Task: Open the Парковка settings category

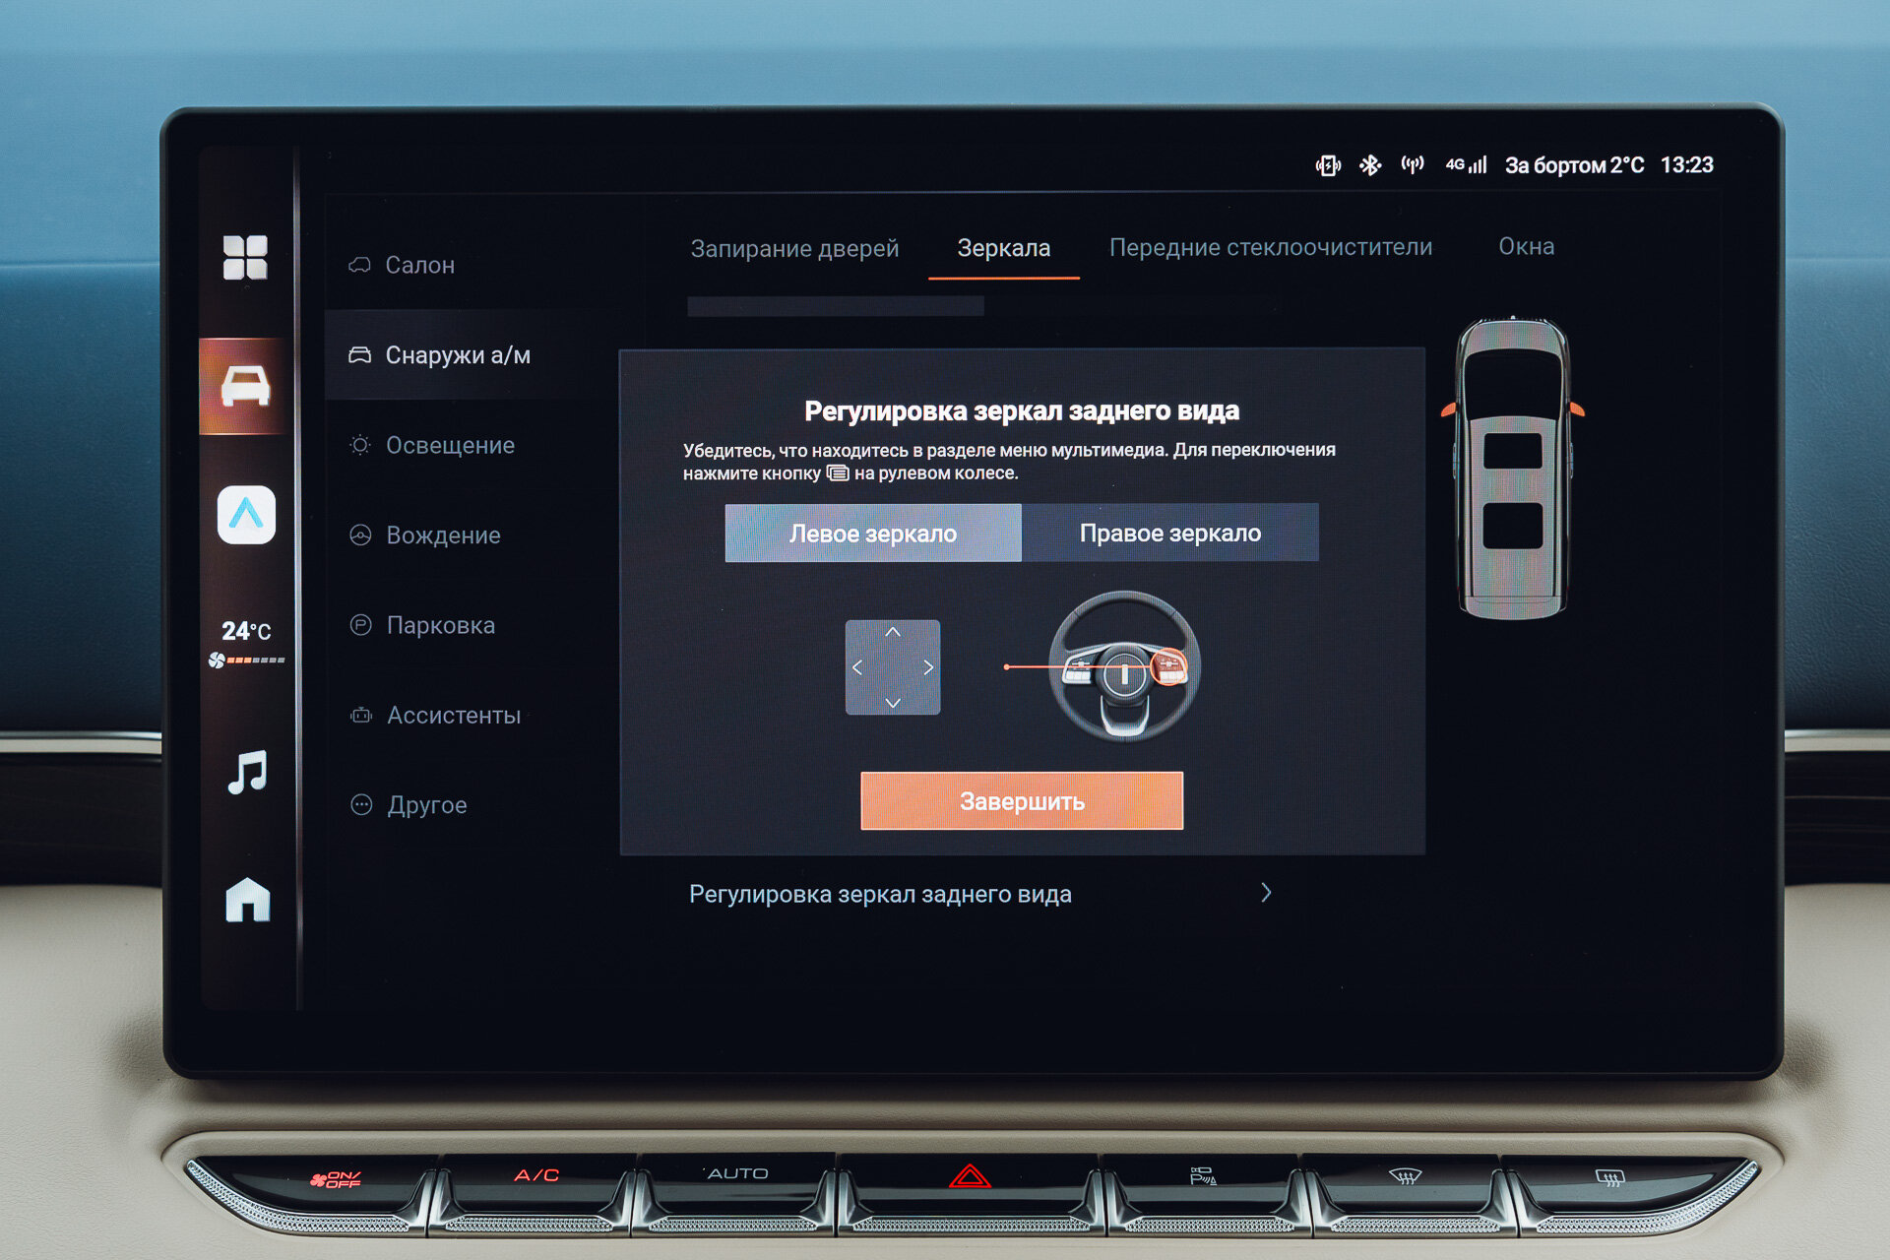Action: coord(440,625)
